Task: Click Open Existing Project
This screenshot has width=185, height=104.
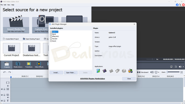Action: tap(31, 39)
